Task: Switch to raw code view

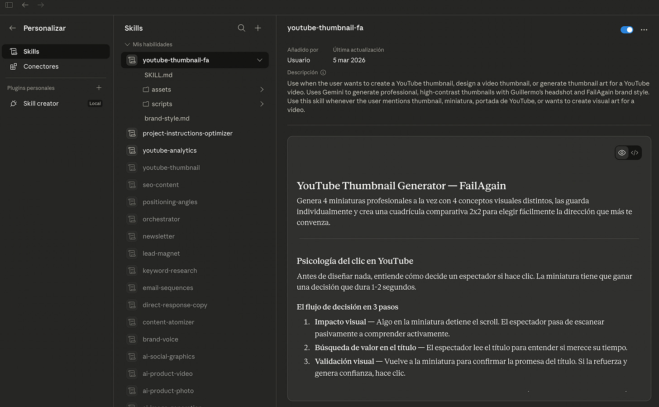Action: click(x=635, y=153)
